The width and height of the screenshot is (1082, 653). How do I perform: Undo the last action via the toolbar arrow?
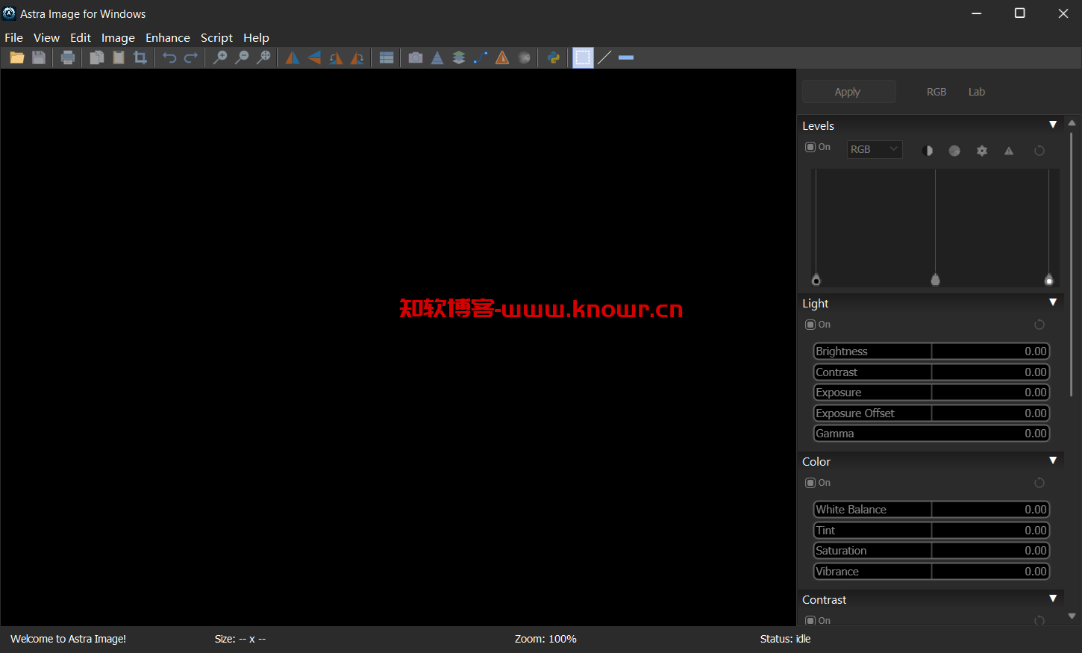[x=169, y=57]
